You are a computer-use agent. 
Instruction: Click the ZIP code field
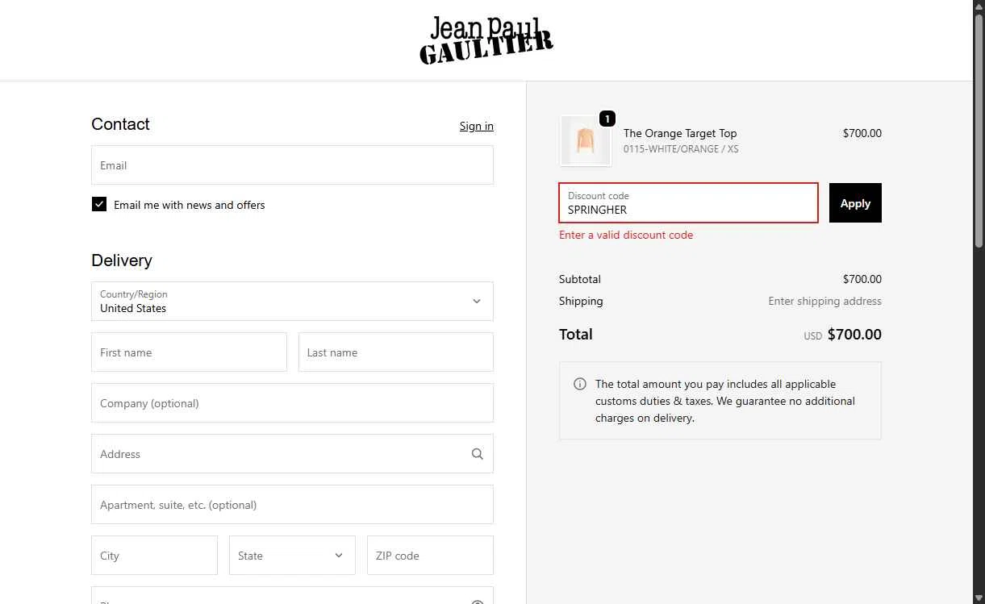coord(430,556)
